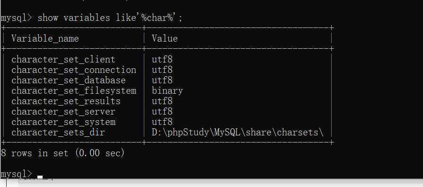Click the charsets directory path value
This screenshot has height=187, width=423.
[238, 133]
